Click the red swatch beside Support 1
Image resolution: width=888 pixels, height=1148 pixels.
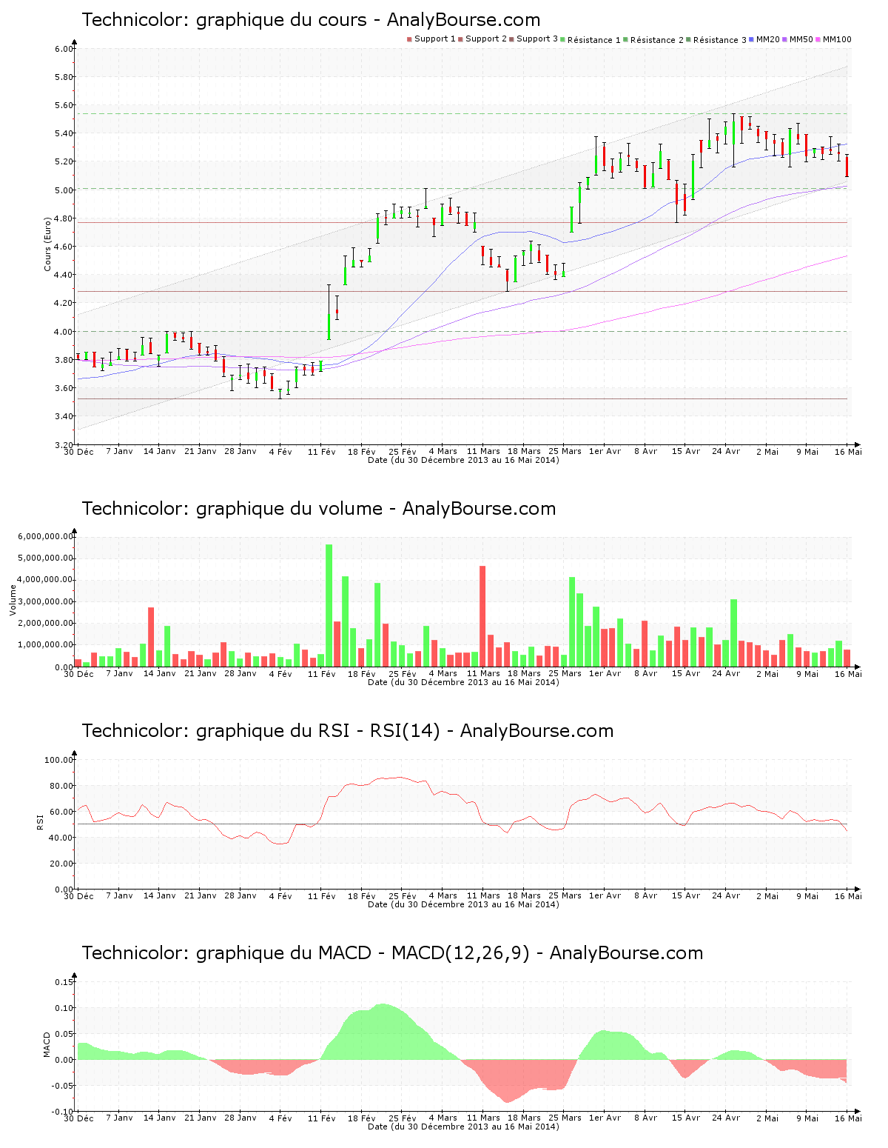tap(409, 39)
